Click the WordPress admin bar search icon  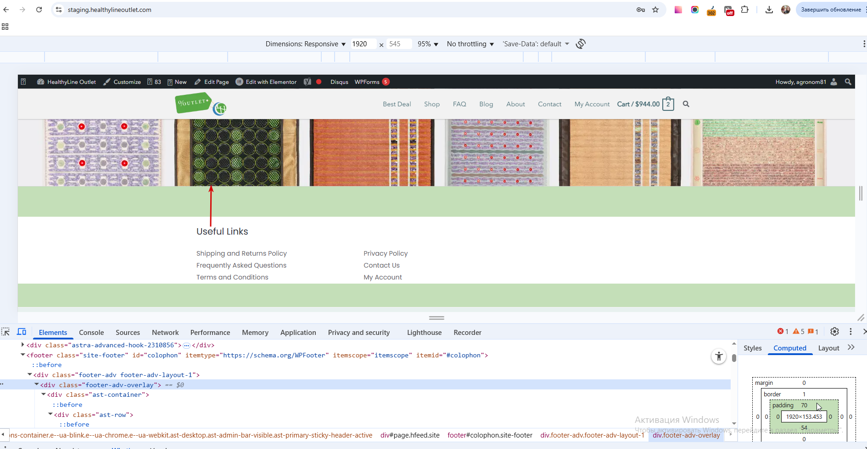point(848,82)
